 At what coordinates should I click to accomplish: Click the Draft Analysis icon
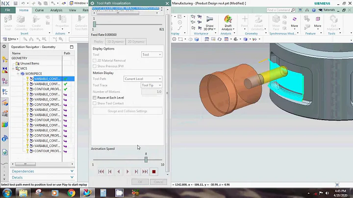pos(228,23)
